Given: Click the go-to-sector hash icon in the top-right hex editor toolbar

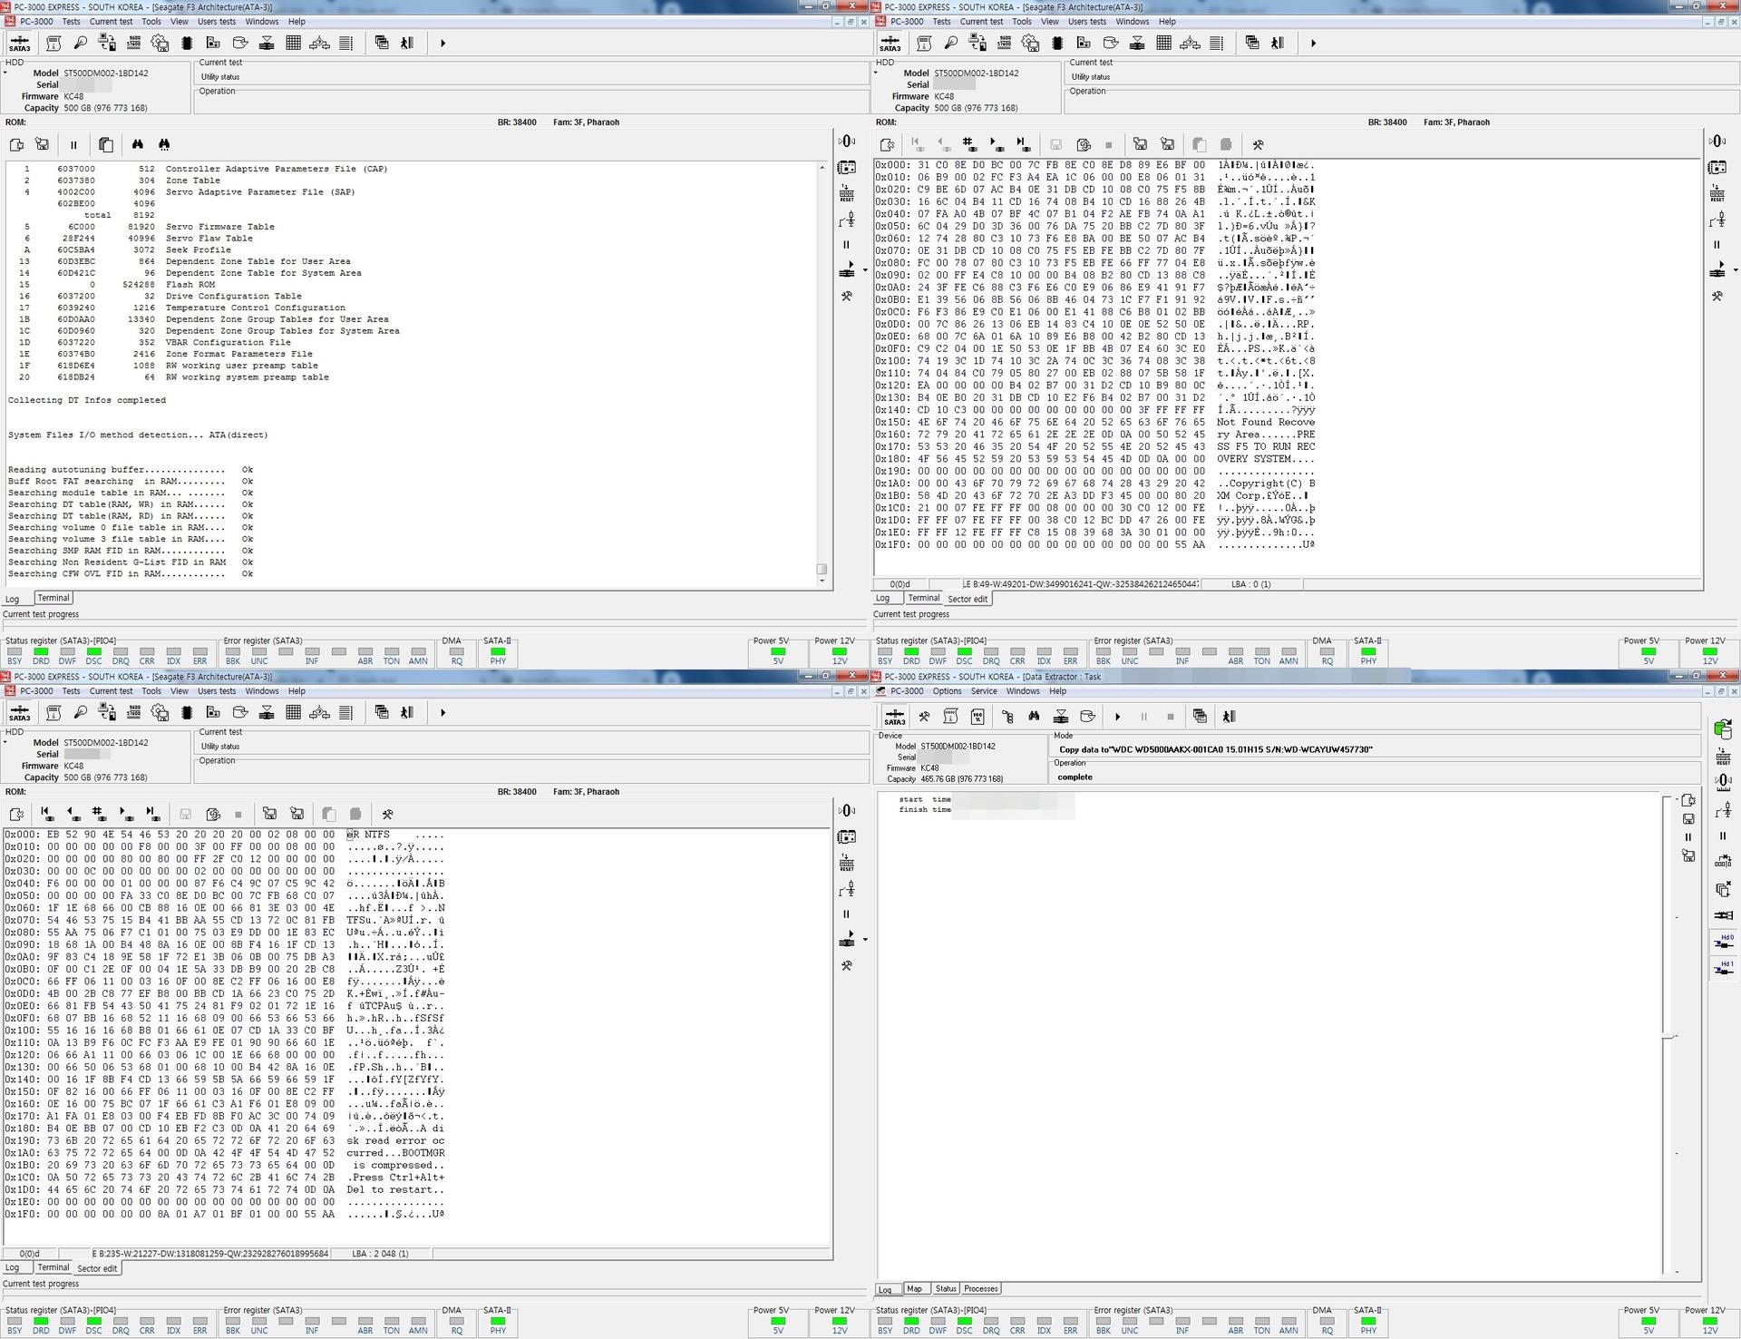Looking at the screenshot, I should tap(968, 143).
